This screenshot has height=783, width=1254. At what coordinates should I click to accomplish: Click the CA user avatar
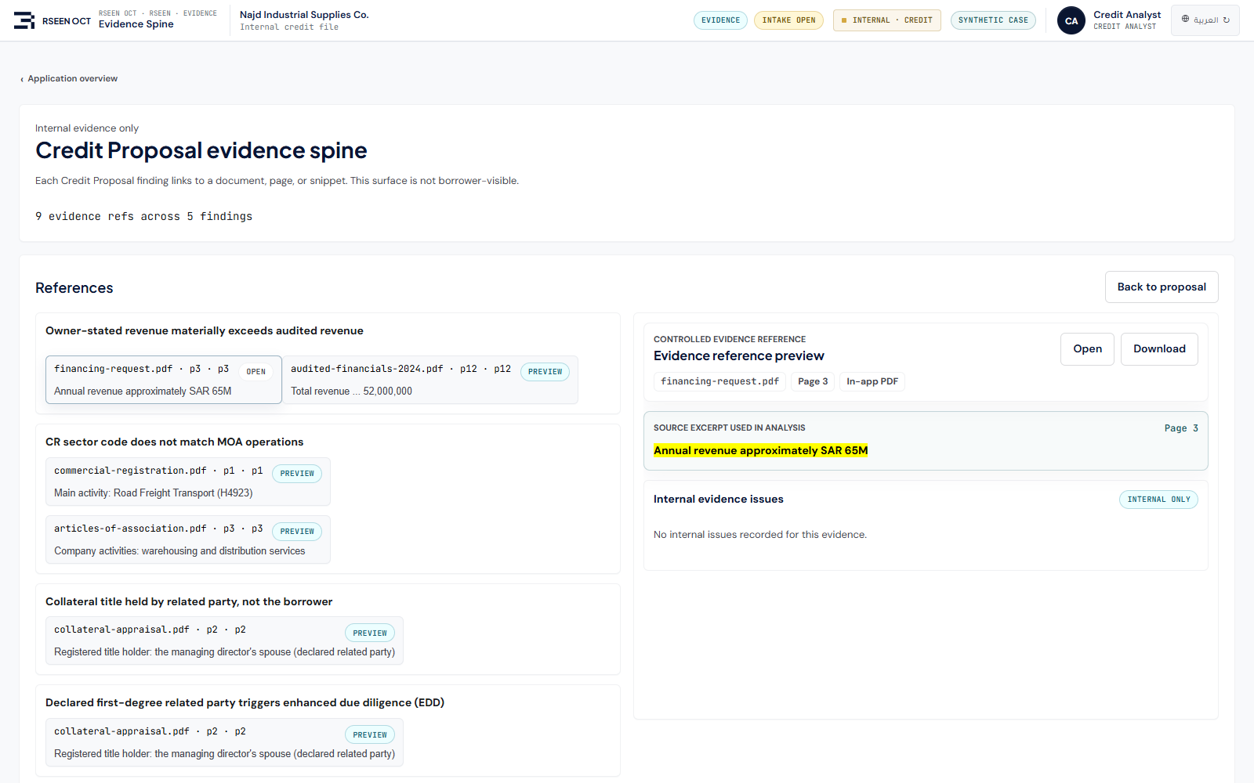[x=1071, y=20]
